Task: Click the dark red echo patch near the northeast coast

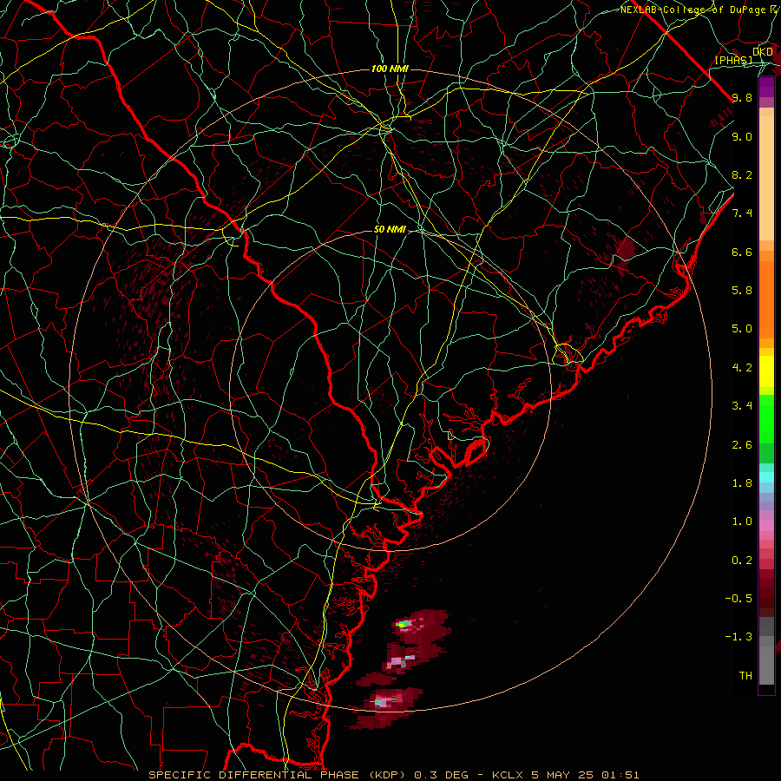Action: (626, 247)
